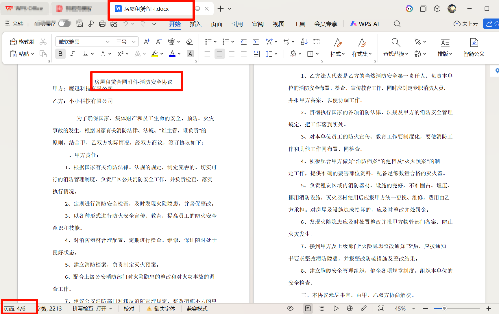Toggle bold formatting
The width and height of the screenshot is (499, 314).
(x=60, y=54)
